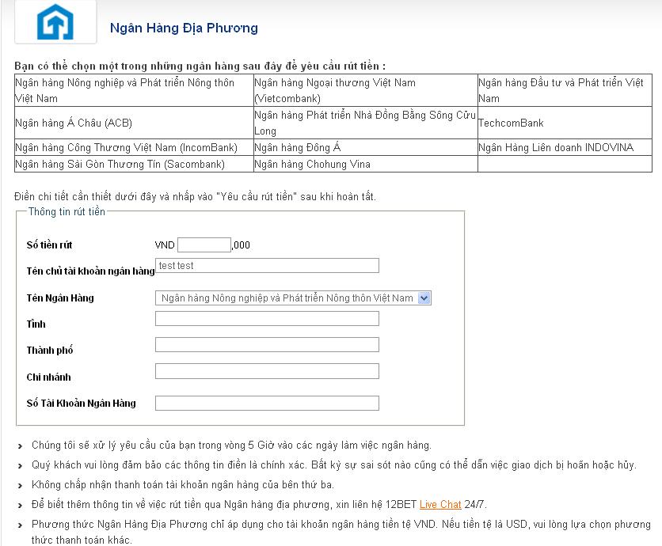Screen dimensions: 662x546
Task: Click the blue house logo icon
Action: [x=55, y=22]
